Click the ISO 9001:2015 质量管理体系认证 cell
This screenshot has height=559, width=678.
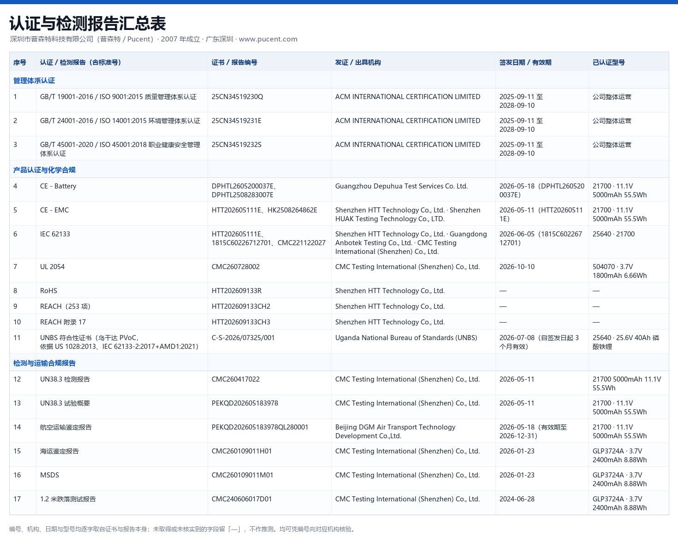coord(118,97)
